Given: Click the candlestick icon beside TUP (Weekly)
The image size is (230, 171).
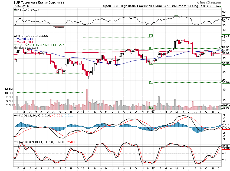Looking at the screenshot, I should [x=15, y=36].
